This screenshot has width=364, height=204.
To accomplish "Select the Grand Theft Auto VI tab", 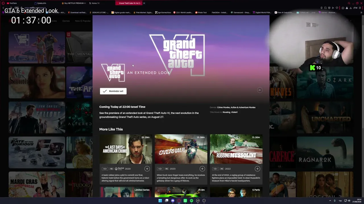I will tap(129, 3).
